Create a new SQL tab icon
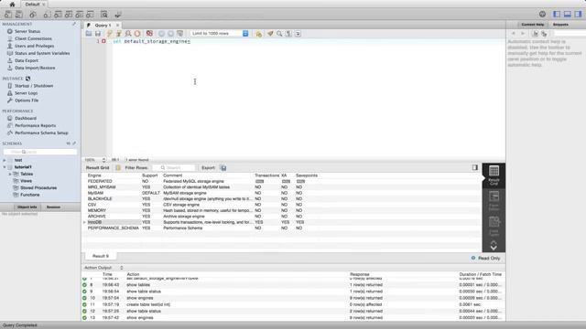This screenshot has height=329, width=586. tap(8, 15)
